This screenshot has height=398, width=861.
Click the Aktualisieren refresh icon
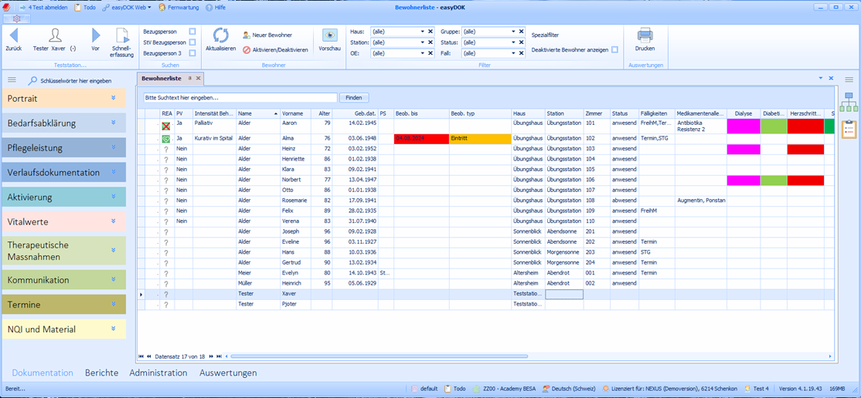[x=220, y=35]
